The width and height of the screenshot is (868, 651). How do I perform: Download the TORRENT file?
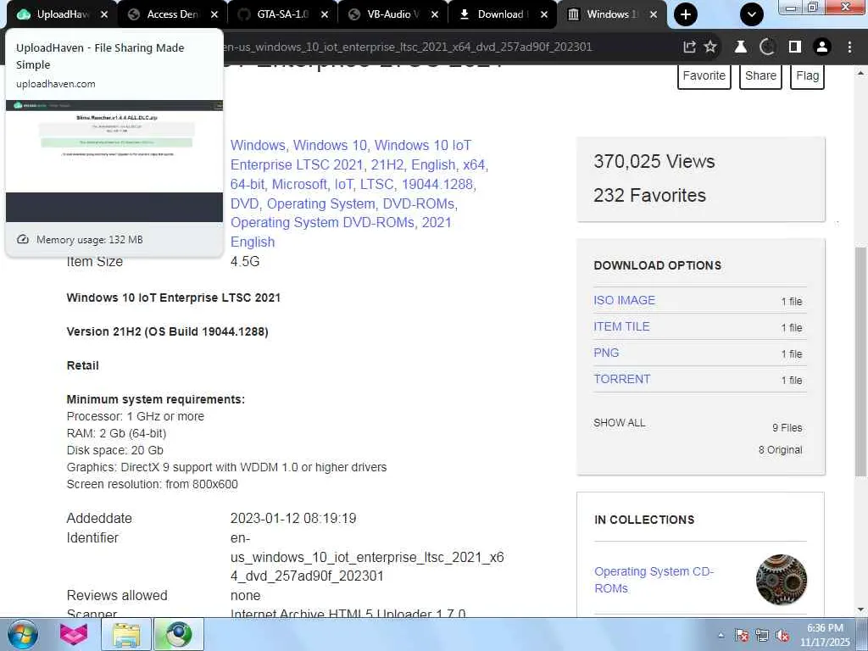621,379
